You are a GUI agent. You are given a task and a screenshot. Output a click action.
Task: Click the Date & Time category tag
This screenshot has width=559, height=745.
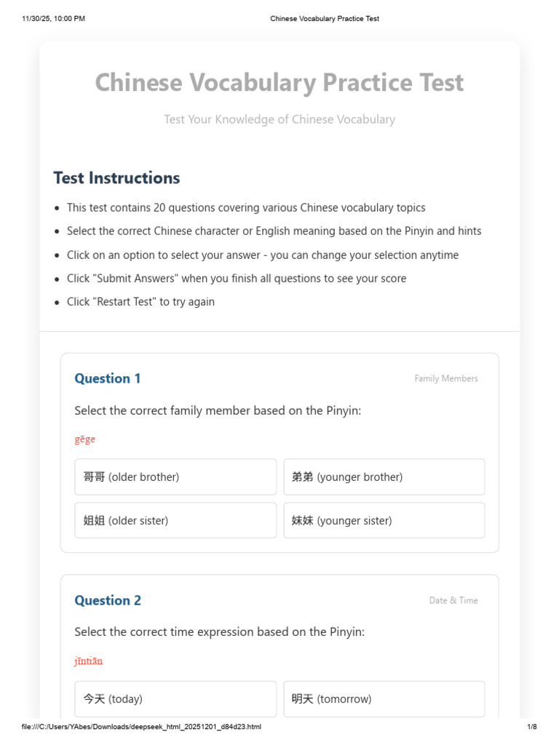pos(453,600)
